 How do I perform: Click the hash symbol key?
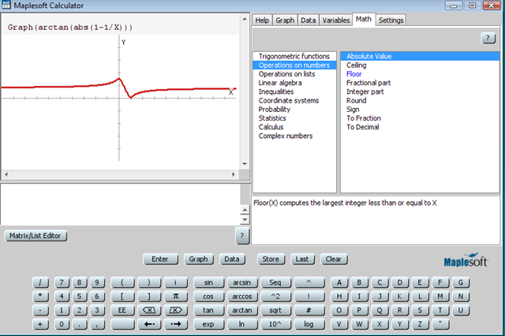[309, 310]
